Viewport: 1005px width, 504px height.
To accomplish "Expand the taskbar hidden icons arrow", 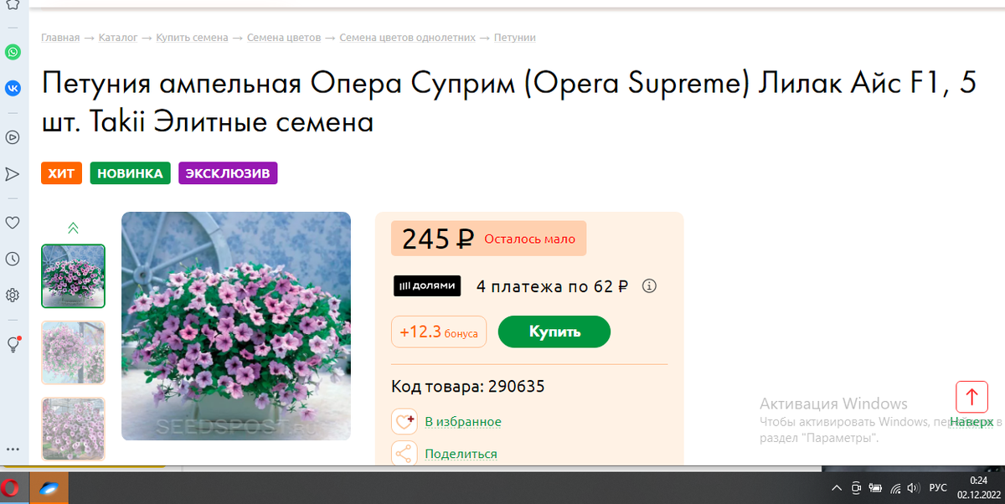I will click(x=836, y=486).
